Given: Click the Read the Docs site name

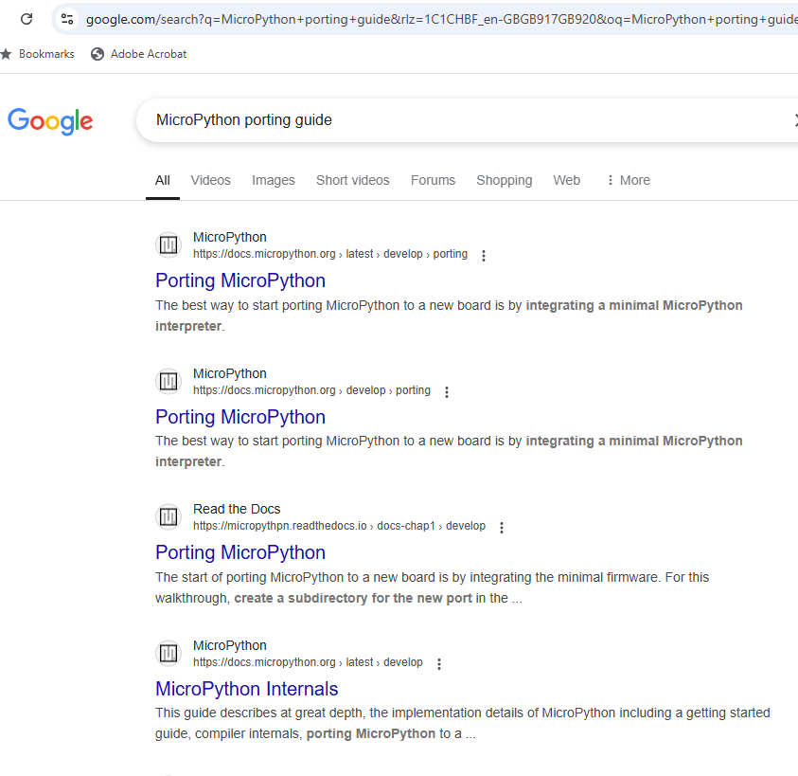Looking at the screenshot, I should click(237, 509).
